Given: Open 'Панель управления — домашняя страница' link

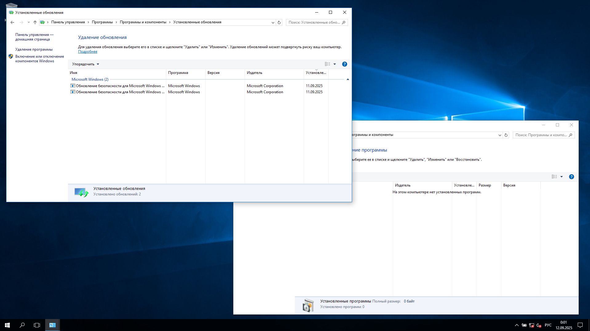Looking at the screenshot, I should click(34, 37).
